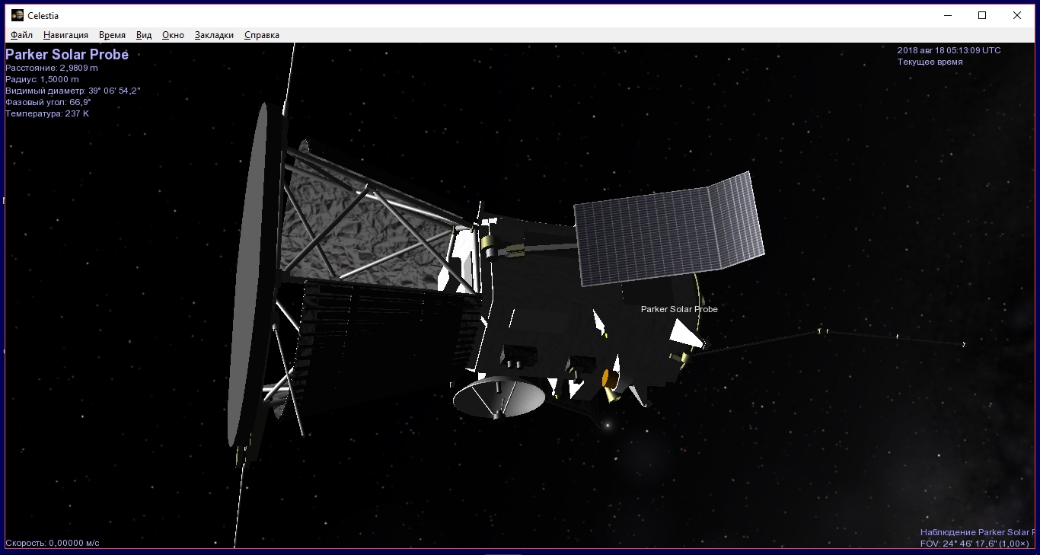Click the Parker Solar Probe heading
This screenshot has height=555, width=1040.
tap(67, 55)
